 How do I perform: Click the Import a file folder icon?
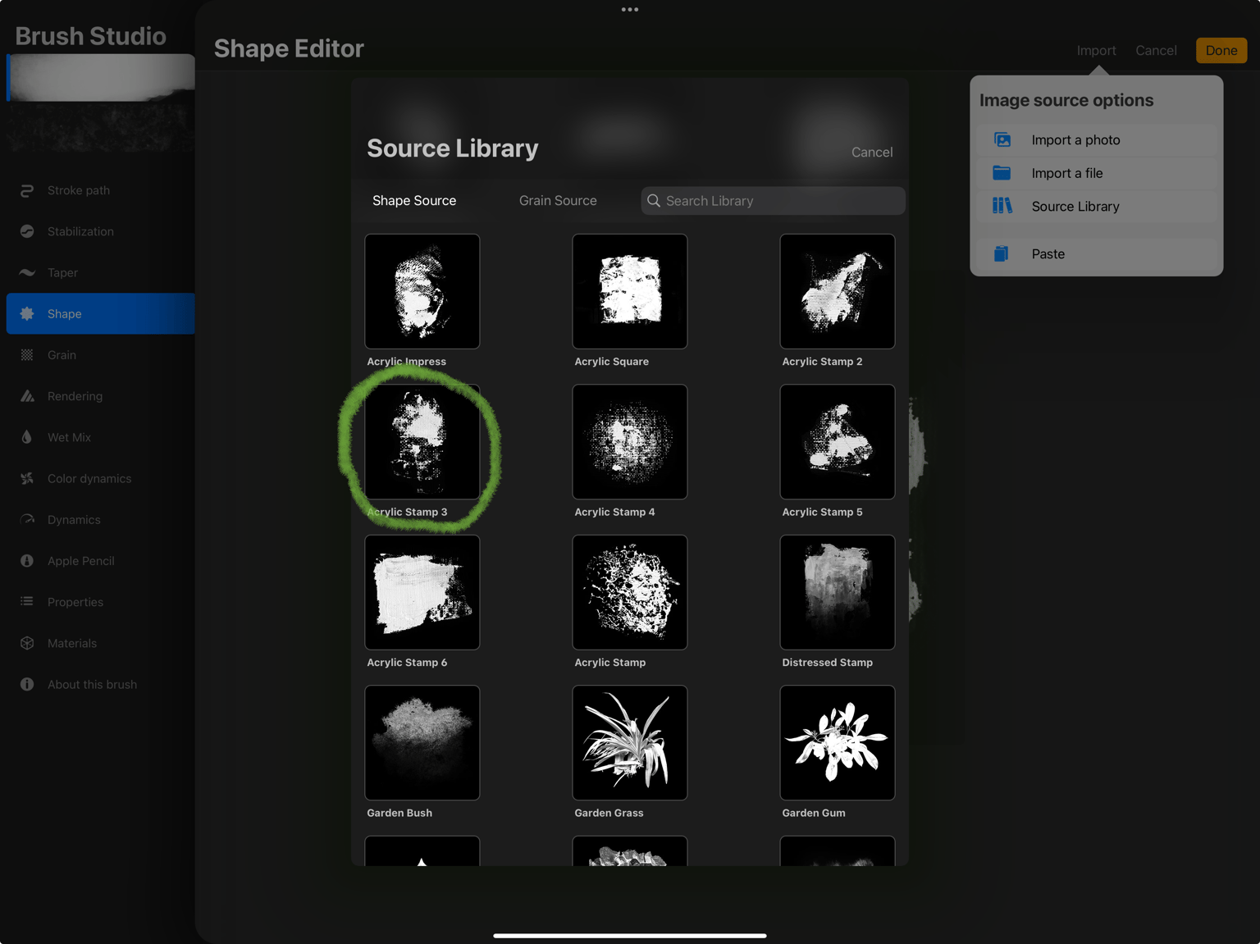click(1002, 173)
